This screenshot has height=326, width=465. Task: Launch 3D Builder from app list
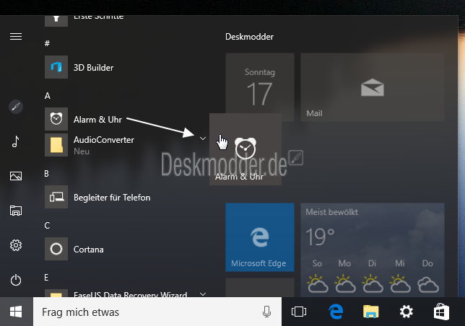point(93,68)
